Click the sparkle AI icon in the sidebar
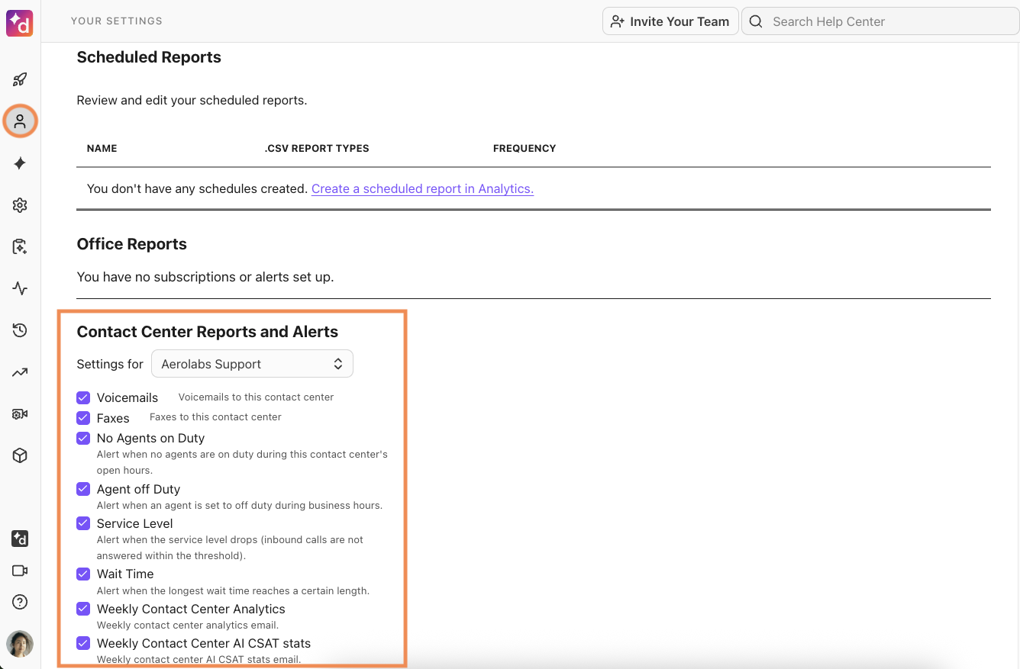1020x669 pixels. pos(19,162)
